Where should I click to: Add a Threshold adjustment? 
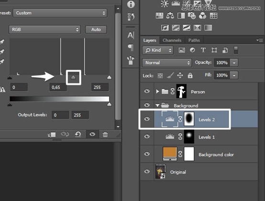tap(187, 28)
